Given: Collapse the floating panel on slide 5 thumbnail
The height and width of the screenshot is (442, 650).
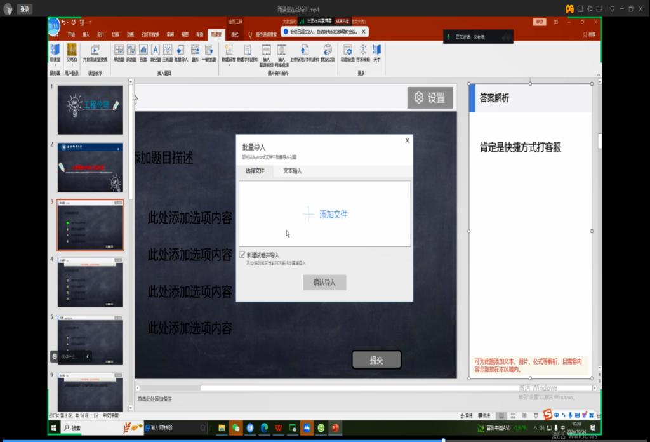Looking at the screenshot, I should [x=88, y=357].
